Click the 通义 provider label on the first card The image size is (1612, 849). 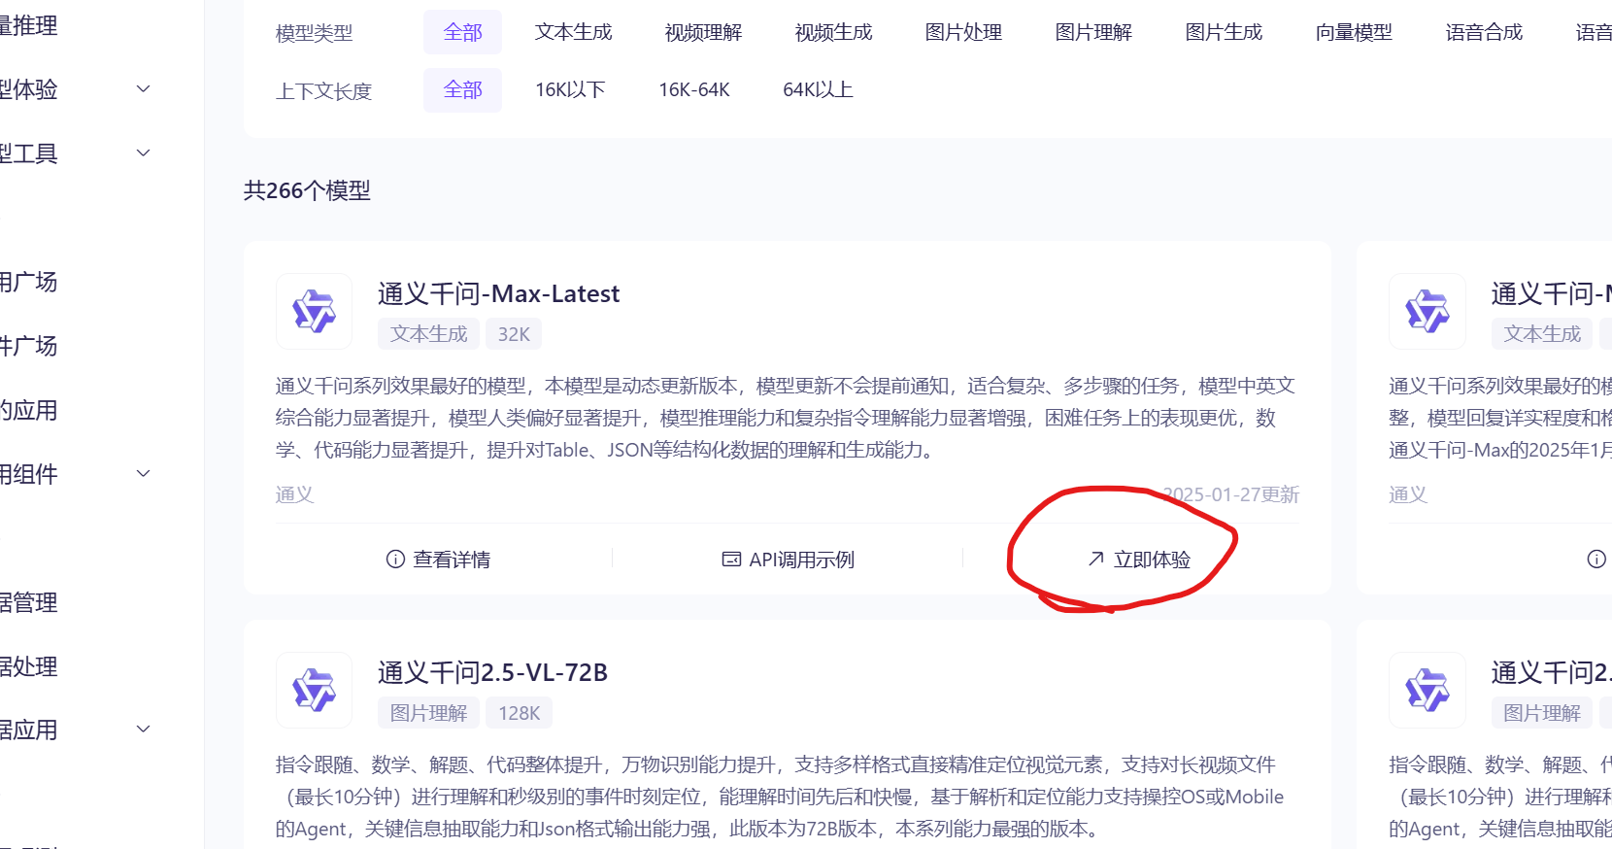[x=294, y=494]
